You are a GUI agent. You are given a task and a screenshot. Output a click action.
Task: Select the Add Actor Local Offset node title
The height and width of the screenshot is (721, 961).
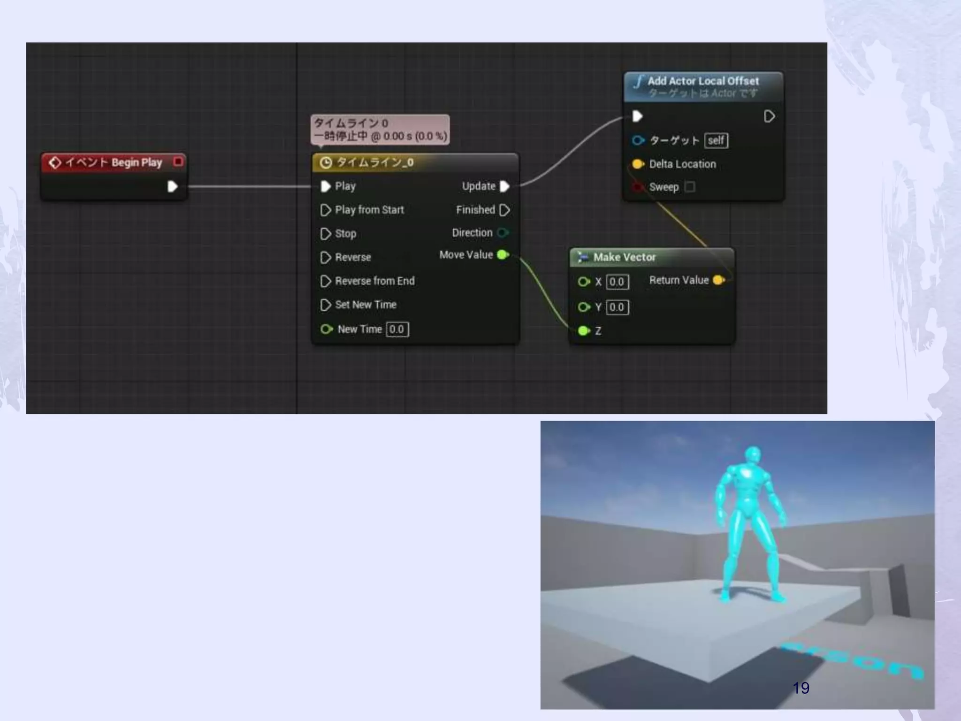point(702,81)
